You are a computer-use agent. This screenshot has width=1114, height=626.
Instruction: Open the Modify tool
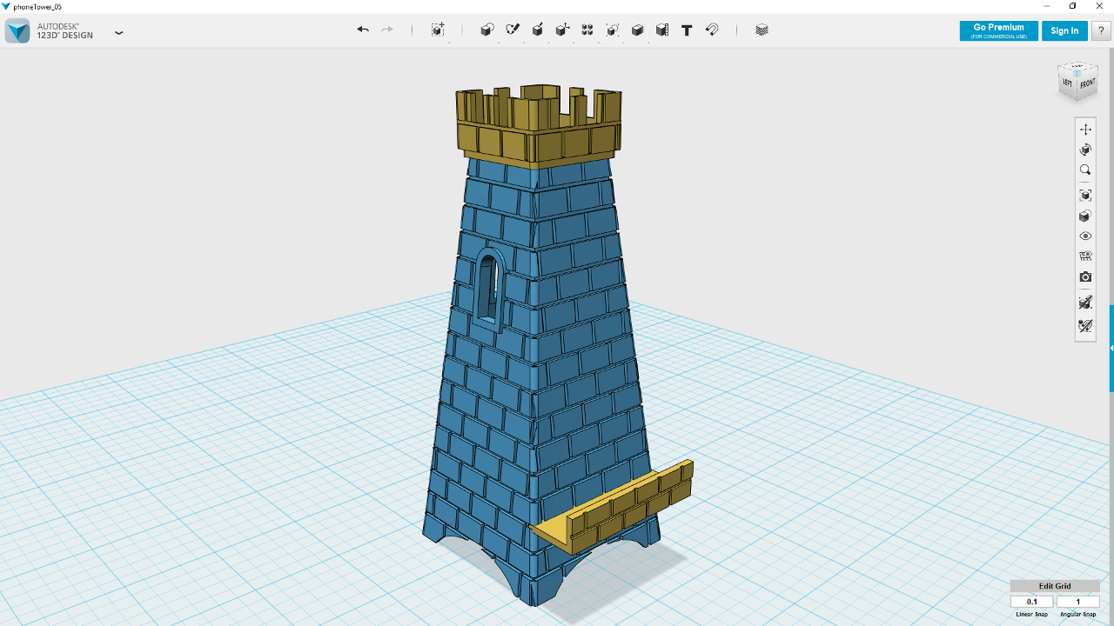(563, 30)
